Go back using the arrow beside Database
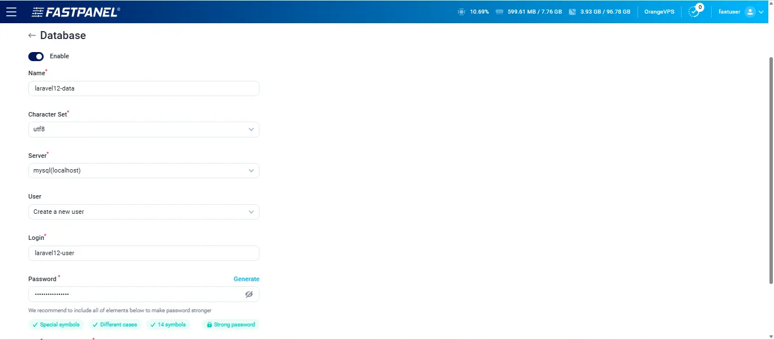The width and height of the screenshot is (774, 340). click(x=32, y=36)
